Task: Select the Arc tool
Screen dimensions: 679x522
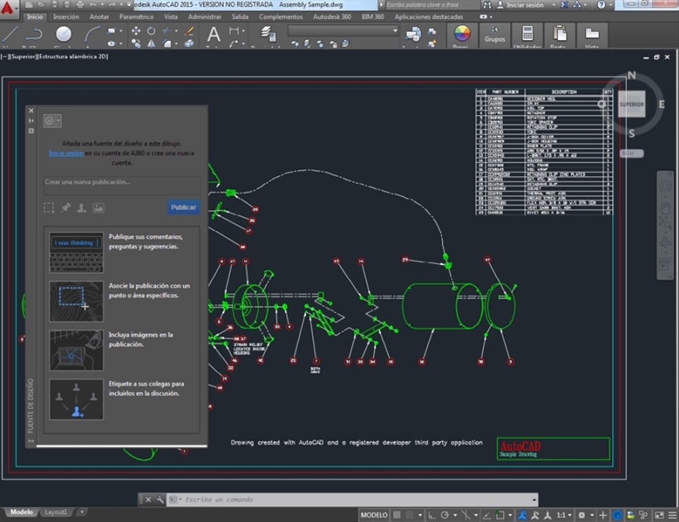Action: click(92, 34)
